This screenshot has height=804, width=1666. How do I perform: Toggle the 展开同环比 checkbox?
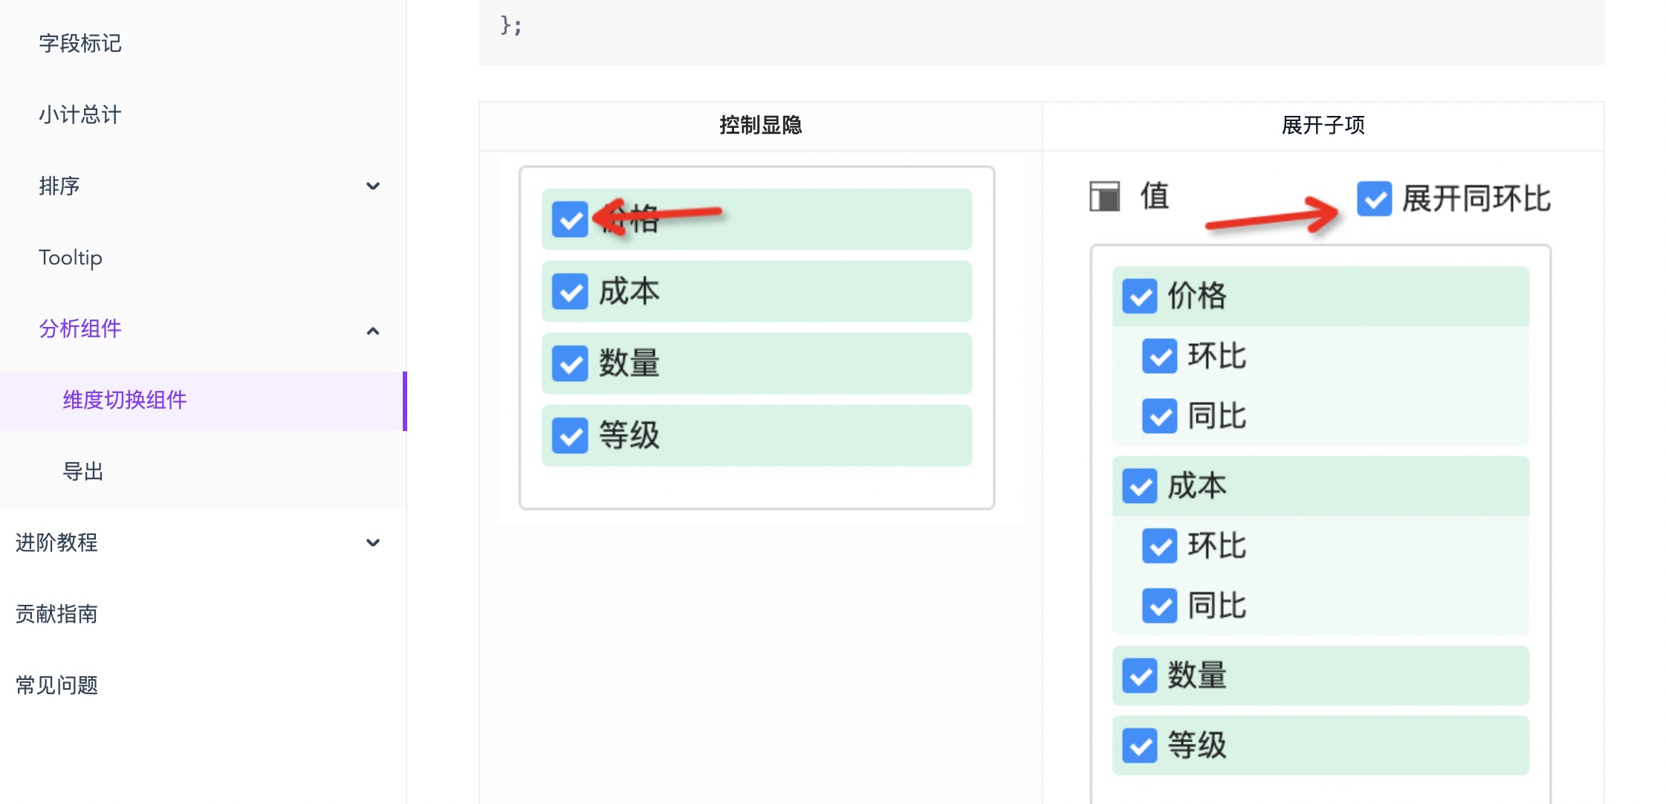click(1375, 198)
